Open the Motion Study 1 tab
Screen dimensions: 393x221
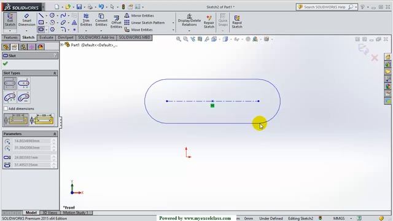pyautogui.click(x=76, y=213)
